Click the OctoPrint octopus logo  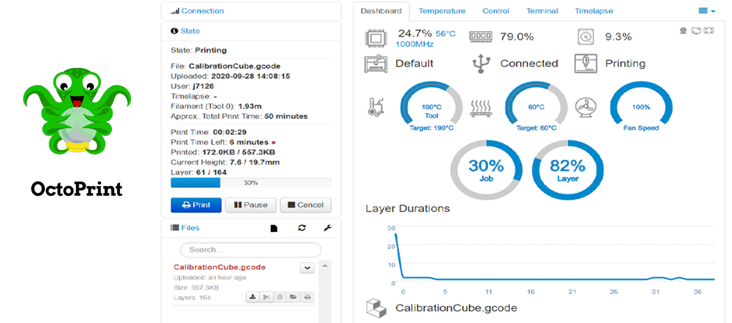(76, 111)
